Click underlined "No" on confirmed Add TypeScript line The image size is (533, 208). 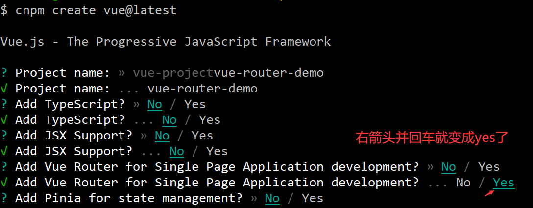[170, 120]
